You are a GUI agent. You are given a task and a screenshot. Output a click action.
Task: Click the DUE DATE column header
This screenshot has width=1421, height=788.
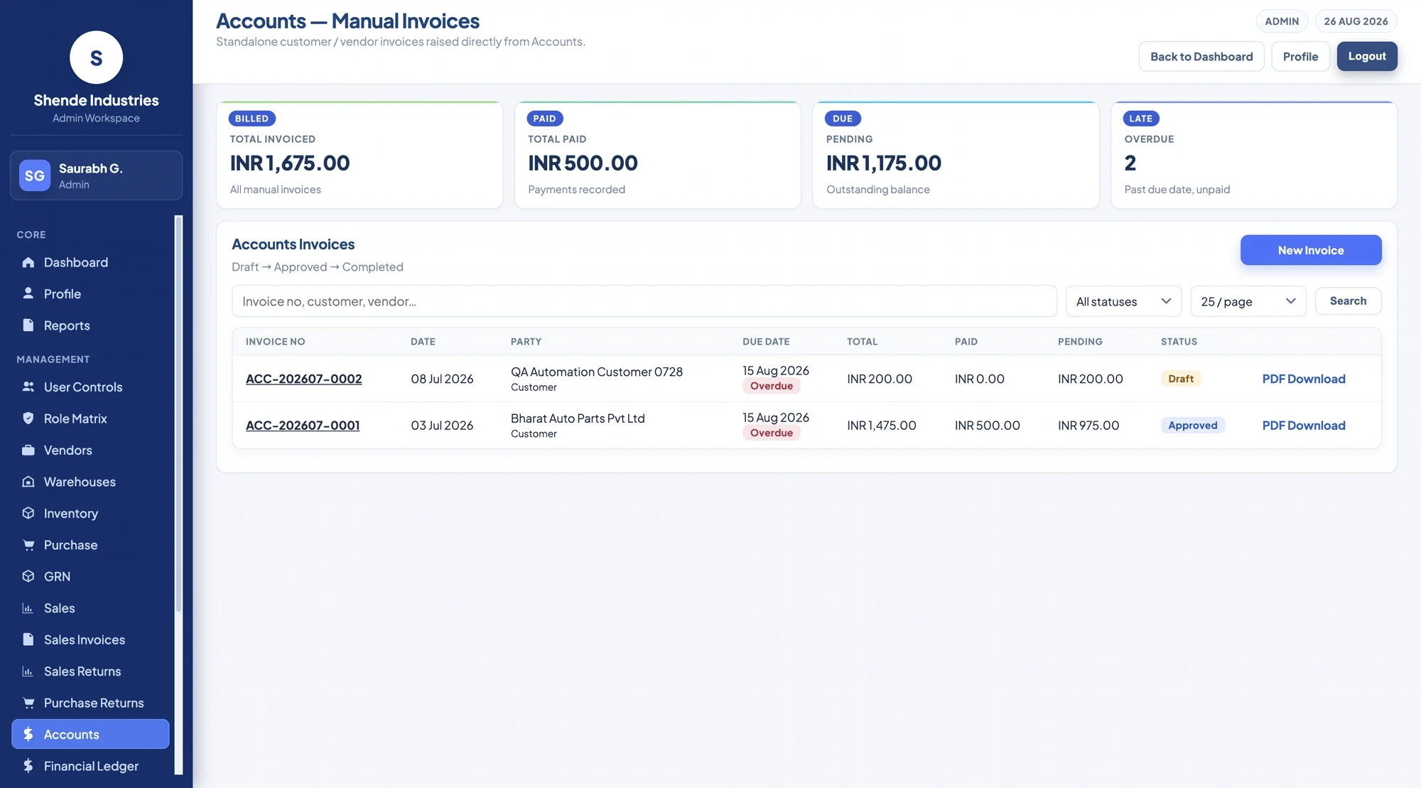pos(766,341)
